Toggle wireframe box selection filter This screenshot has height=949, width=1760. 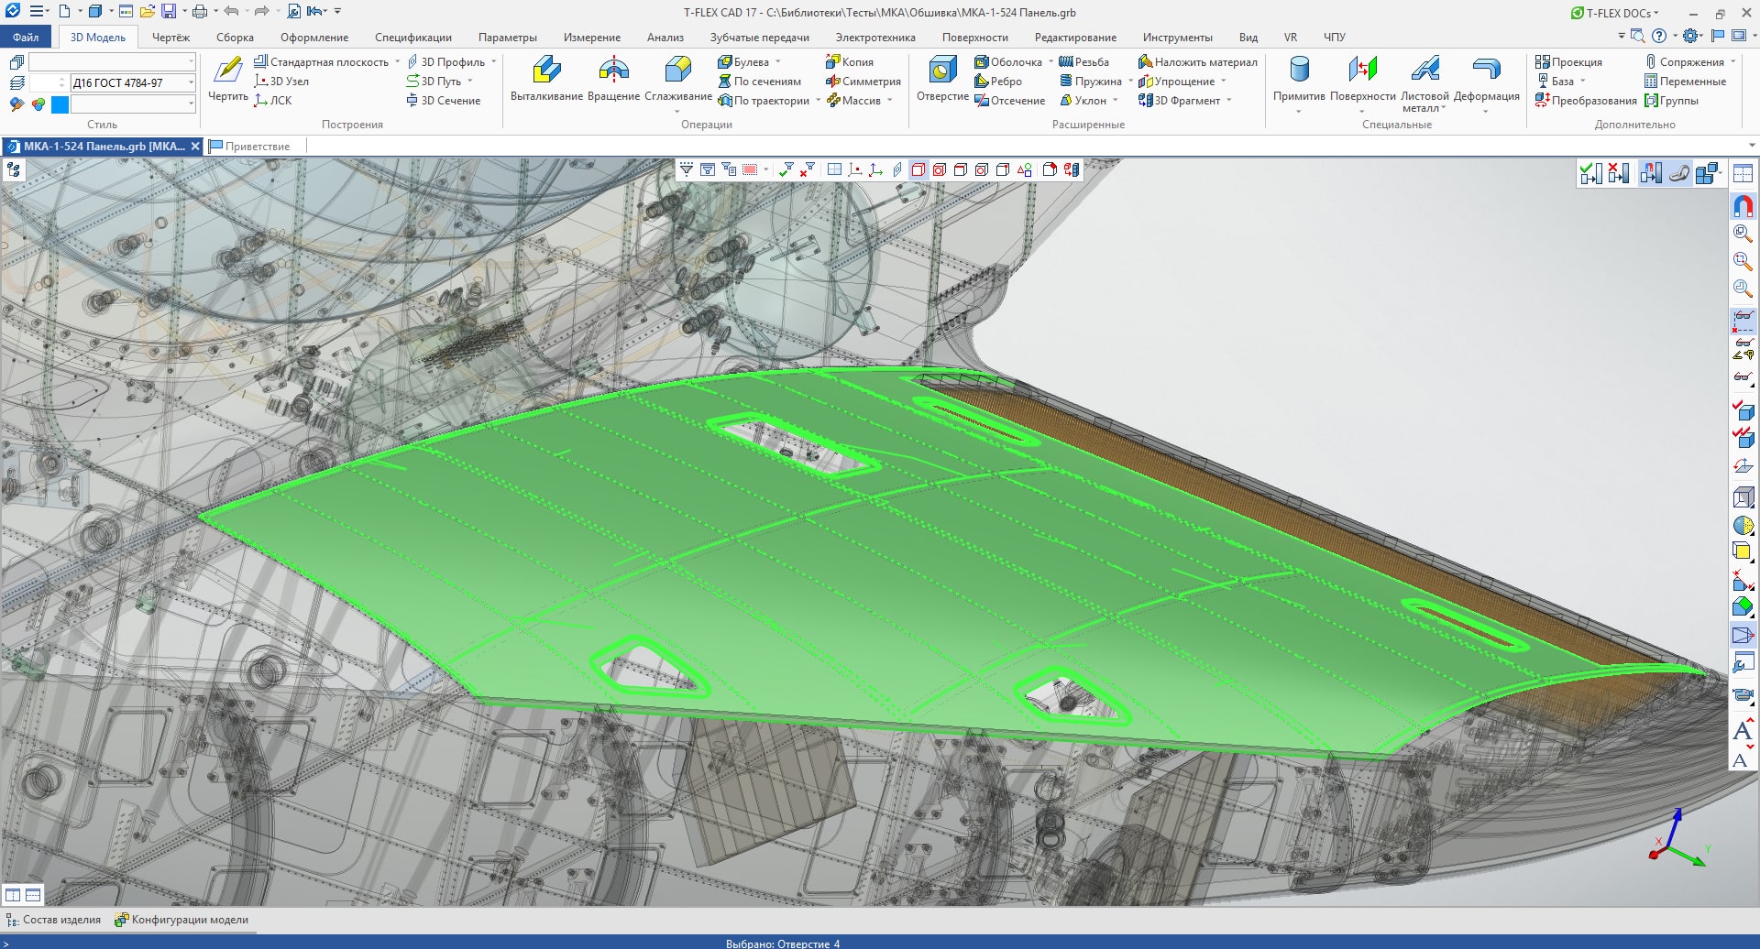point(918,169)
